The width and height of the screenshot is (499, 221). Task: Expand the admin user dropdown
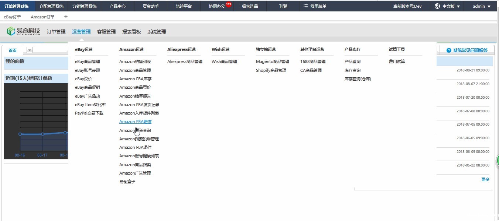[482, 6]
